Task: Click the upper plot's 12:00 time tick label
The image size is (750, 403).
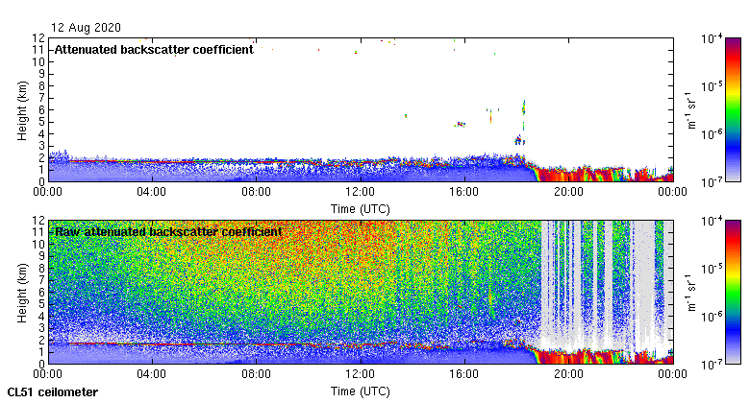Action: 361,192
